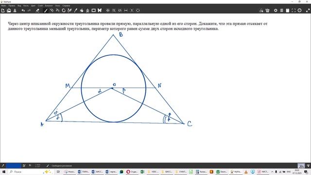Toggle the Eraser mode icon

click(x=37, y=11)
